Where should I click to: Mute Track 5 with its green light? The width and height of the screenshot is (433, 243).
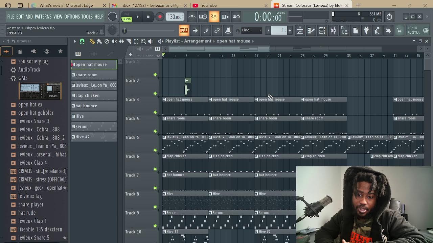coord(155,150)
